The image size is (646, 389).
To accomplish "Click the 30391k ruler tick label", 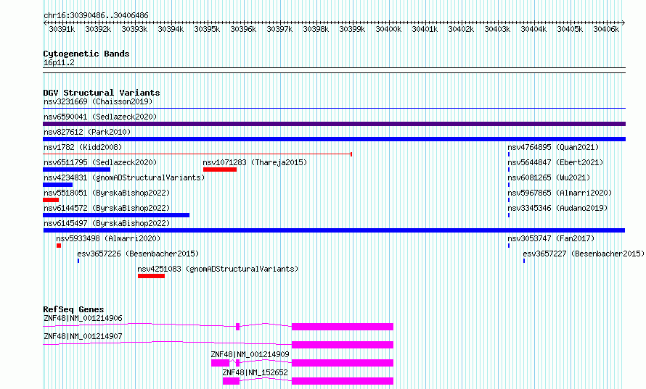I will pos(62,29).
